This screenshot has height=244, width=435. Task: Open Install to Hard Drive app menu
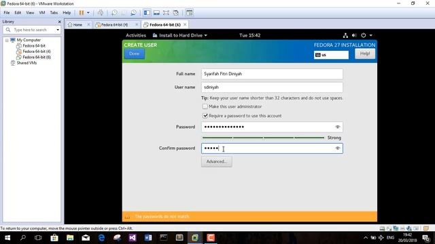click(x=179, y=35)
